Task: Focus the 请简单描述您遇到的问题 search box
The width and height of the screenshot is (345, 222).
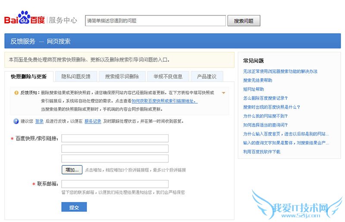Action: [x=155, y=21]
